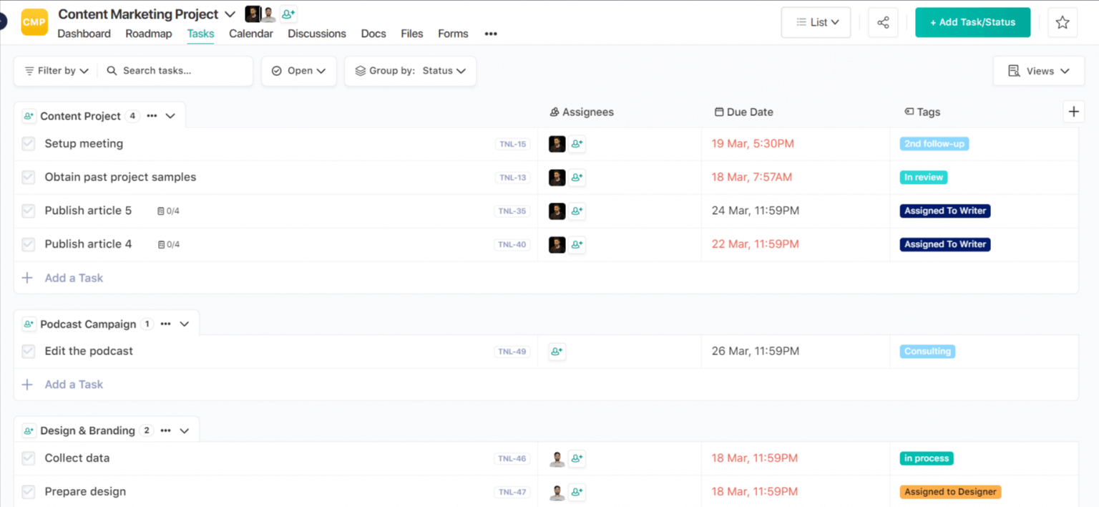The width and height of the screenshot is (1099, 507).
Task: Change grouping via the Group by Status dropdown
Action: pyautogui.click(x=410, y=71)
